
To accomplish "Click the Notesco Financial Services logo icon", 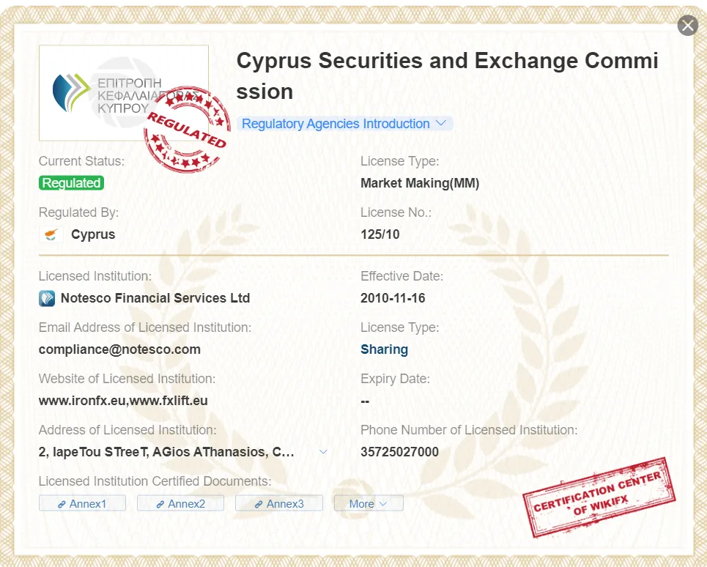I will 47,298.
